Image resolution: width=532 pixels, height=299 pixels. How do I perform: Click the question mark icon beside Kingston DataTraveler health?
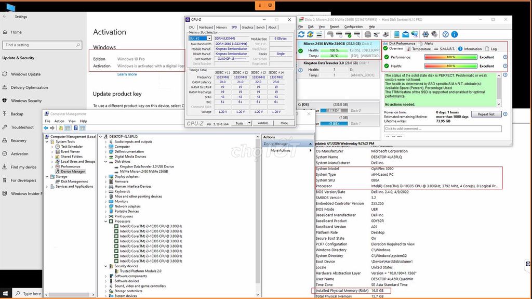(300, 70)
